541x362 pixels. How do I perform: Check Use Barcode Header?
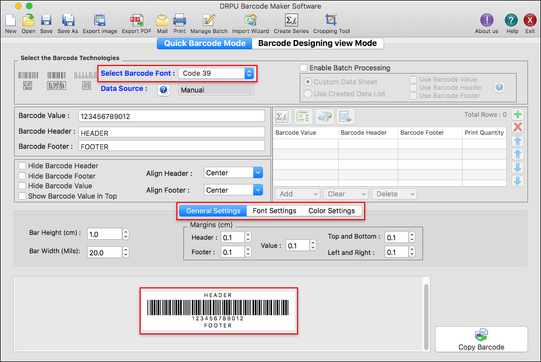click(413, 87)
